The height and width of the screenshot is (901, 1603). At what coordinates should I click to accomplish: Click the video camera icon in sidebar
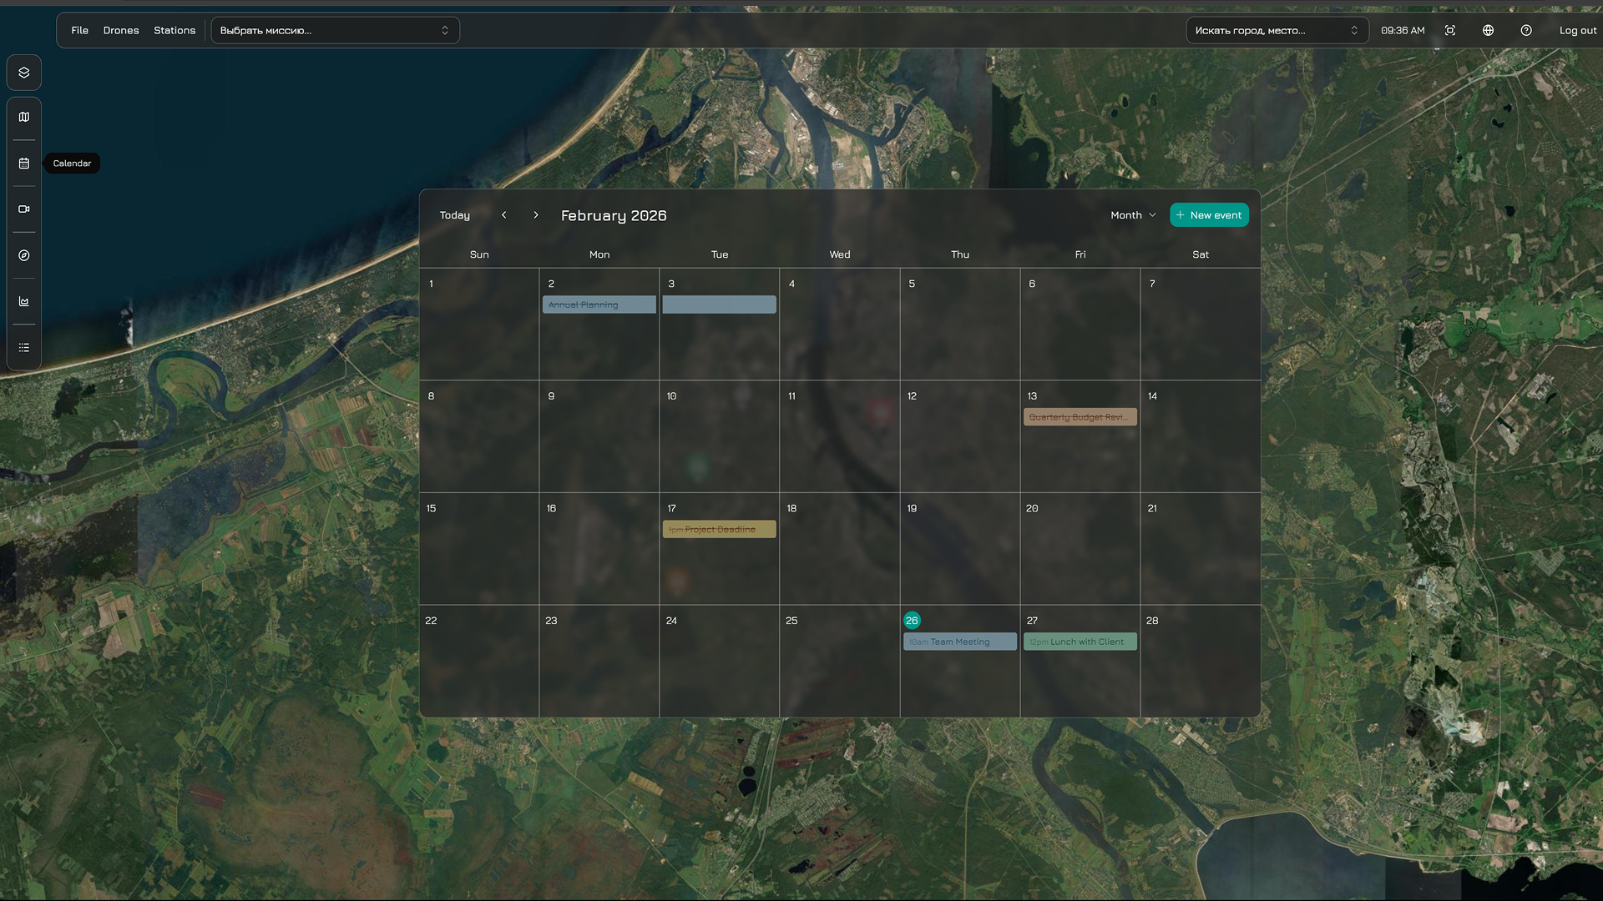[x=24, y=209]
